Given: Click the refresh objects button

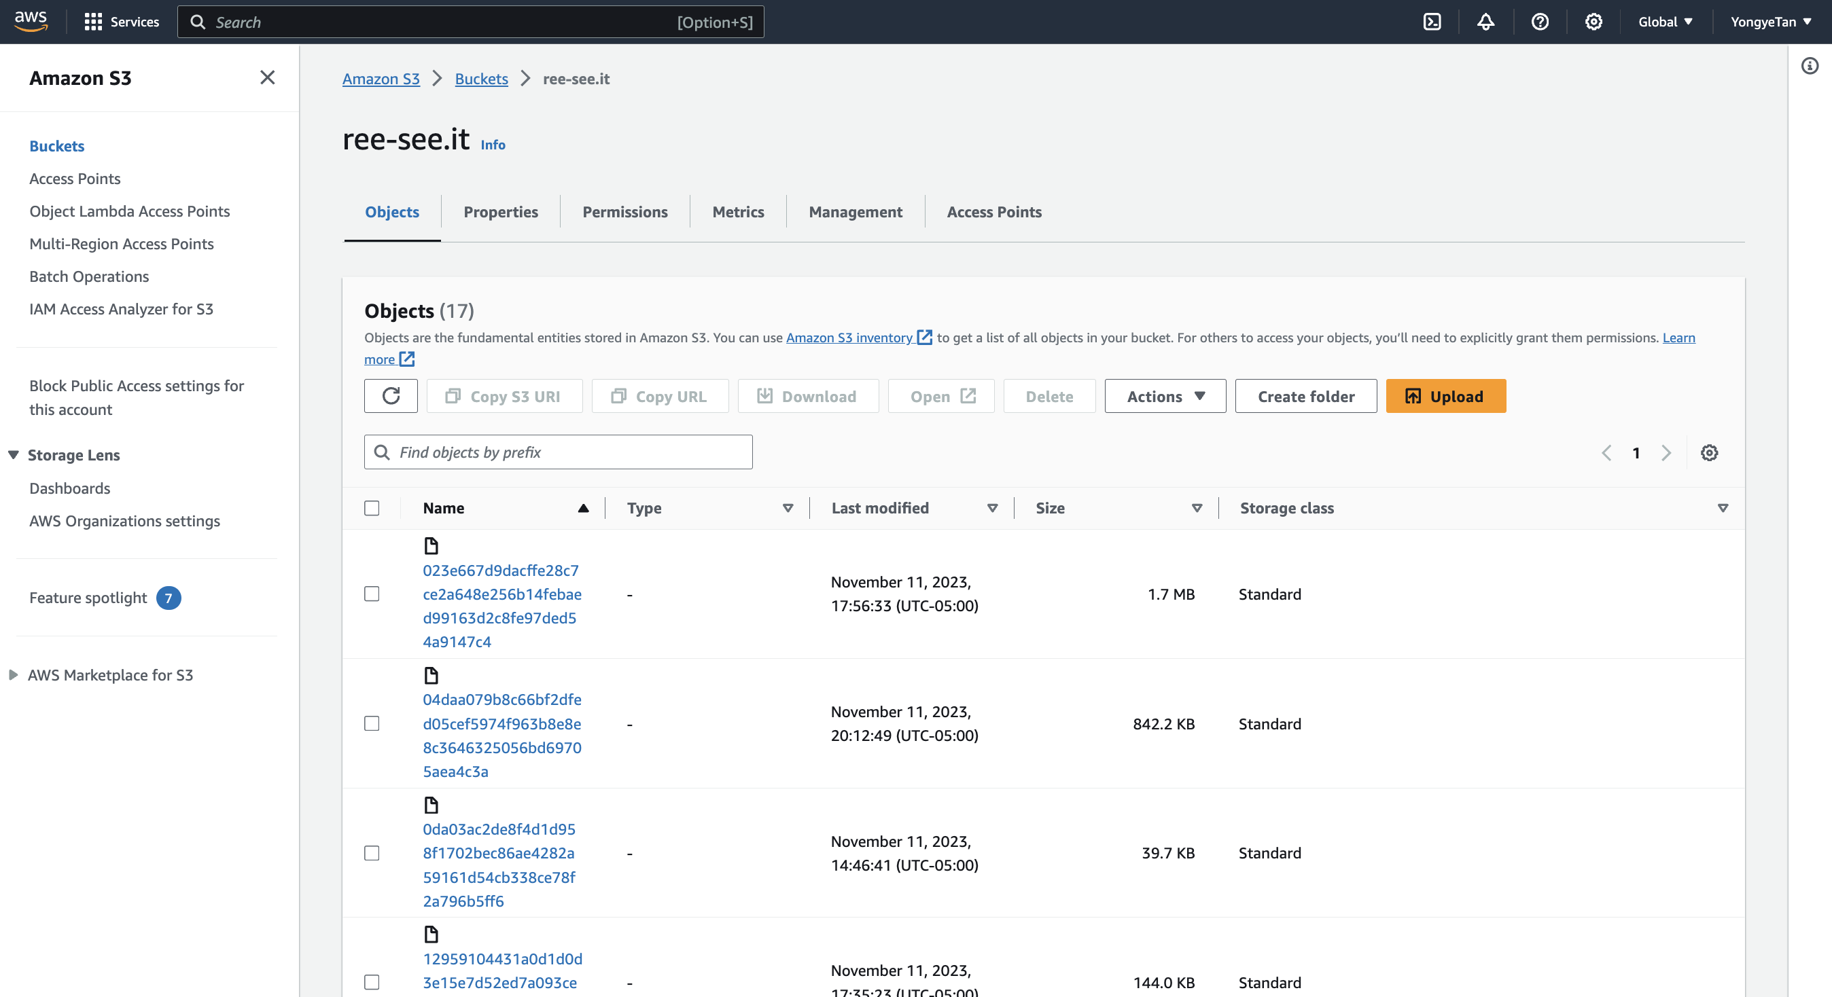Looking at the screenshot, I should 391,396.
